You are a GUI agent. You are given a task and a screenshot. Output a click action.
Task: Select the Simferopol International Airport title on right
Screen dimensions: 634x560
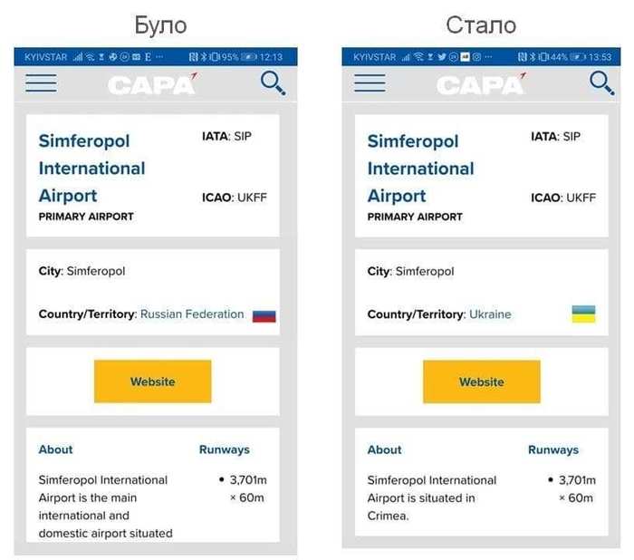pos(420,168)
